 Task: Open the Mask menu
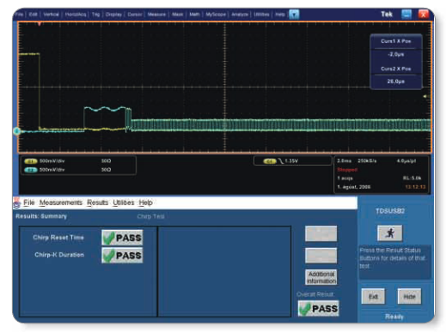tap(178, 15)
